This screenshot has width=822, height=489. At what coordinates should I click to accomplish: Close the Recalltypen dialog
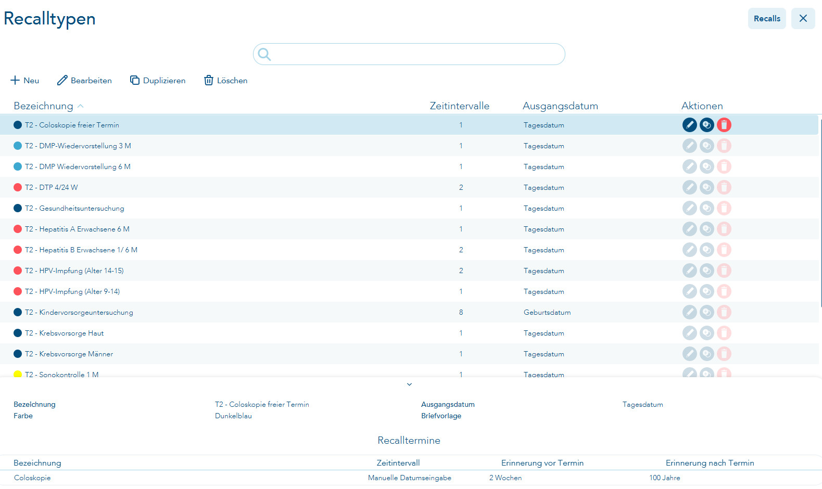tap(803, 19)
